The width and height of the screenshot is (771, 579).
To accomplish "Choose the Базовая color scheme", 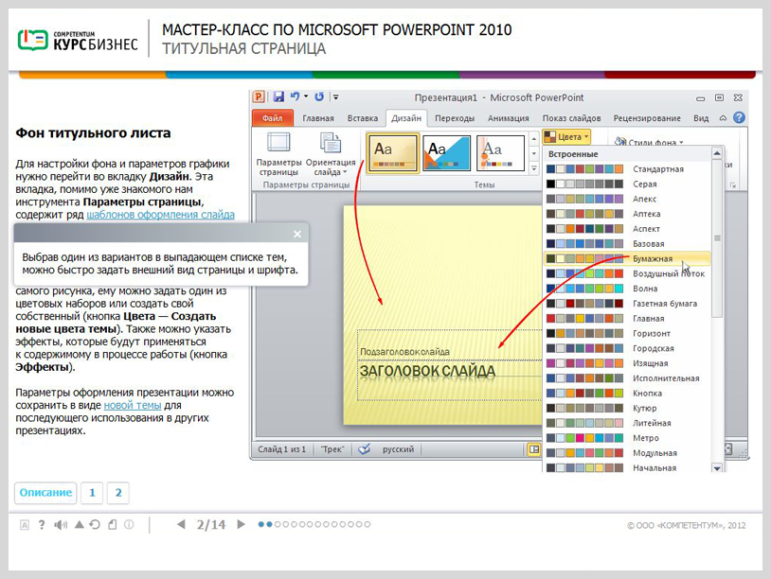I will [x=627, y=244].
